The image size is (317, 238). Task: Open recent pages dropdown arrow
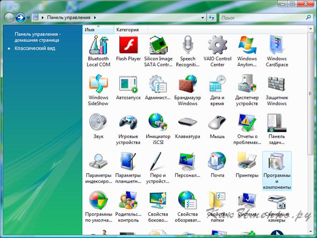pos(28,18)
